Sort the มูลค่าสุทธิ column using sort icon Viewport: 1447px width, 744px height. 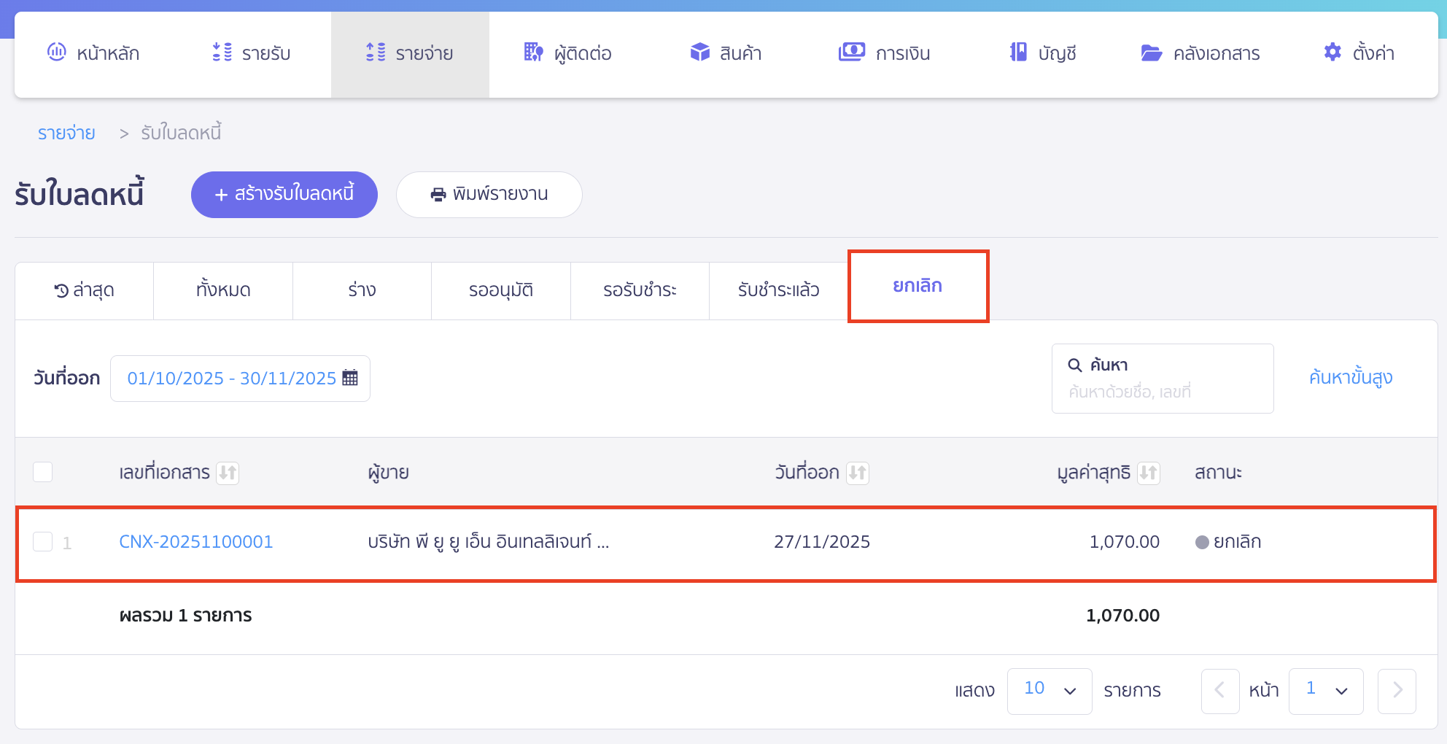[1149, 473]
